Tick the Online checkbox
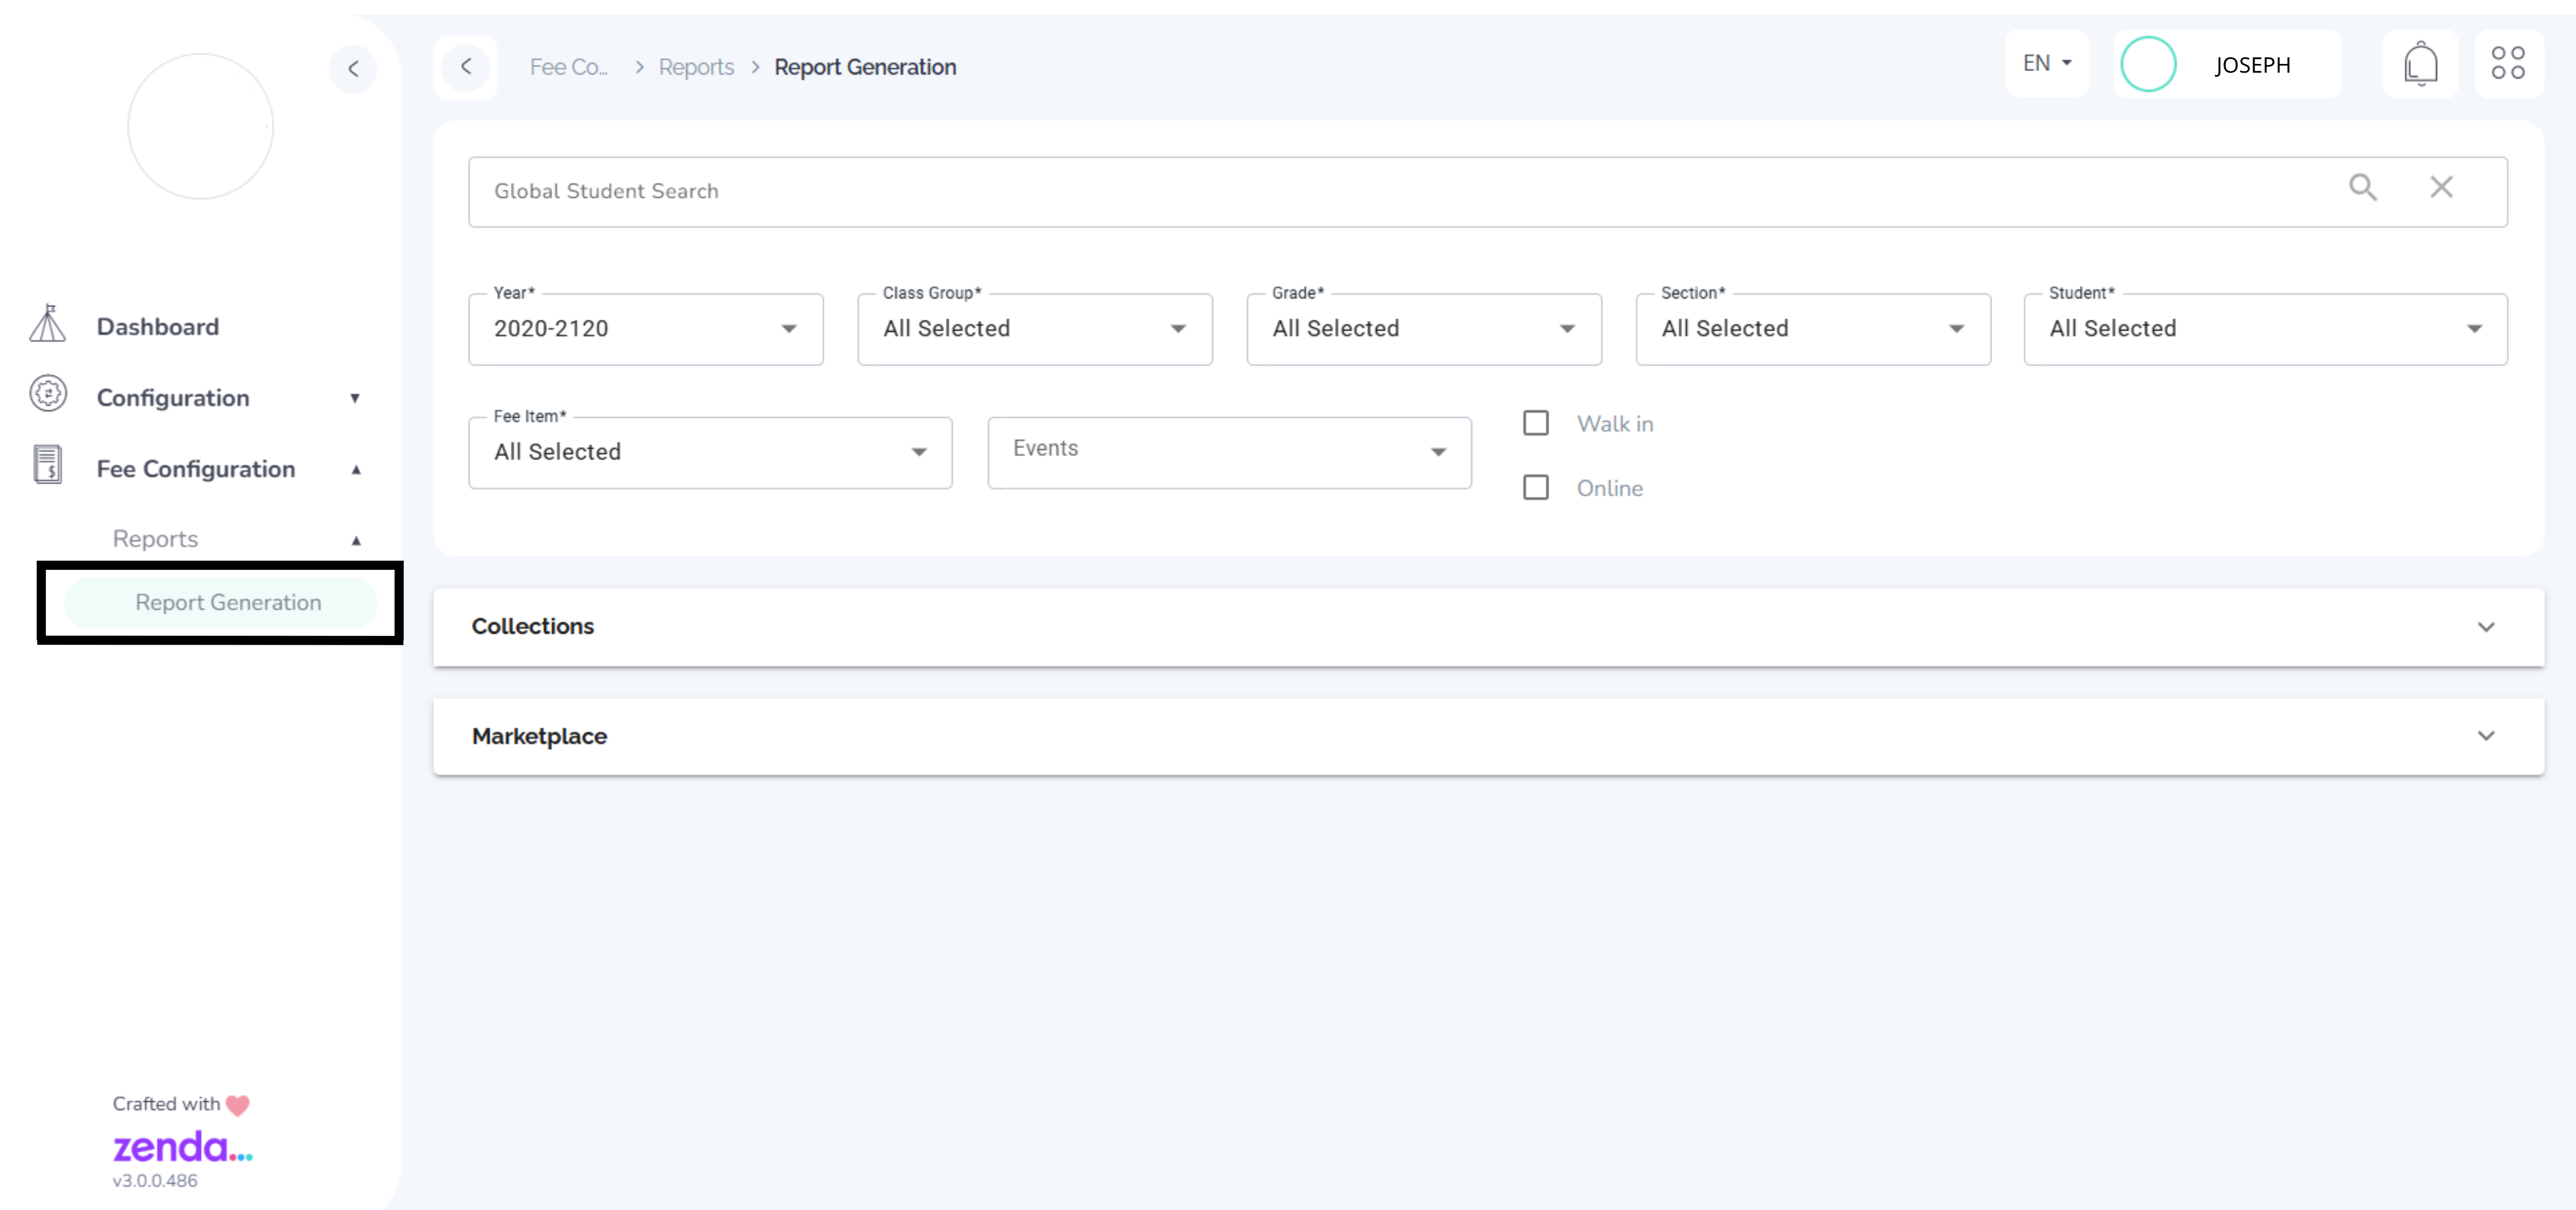The image size is (2576, 1210). (1535, 488)
